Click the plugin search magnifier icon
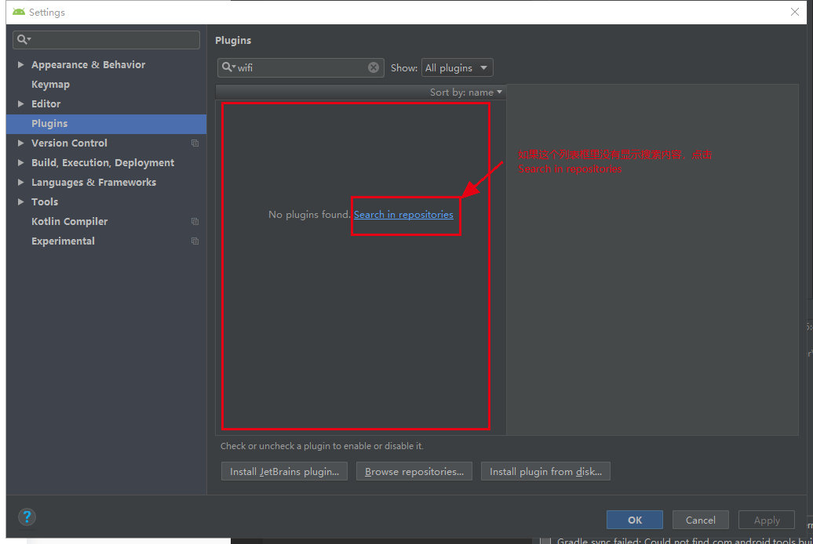The width and height of the screenshot is (813, 544). coord(228,67)
